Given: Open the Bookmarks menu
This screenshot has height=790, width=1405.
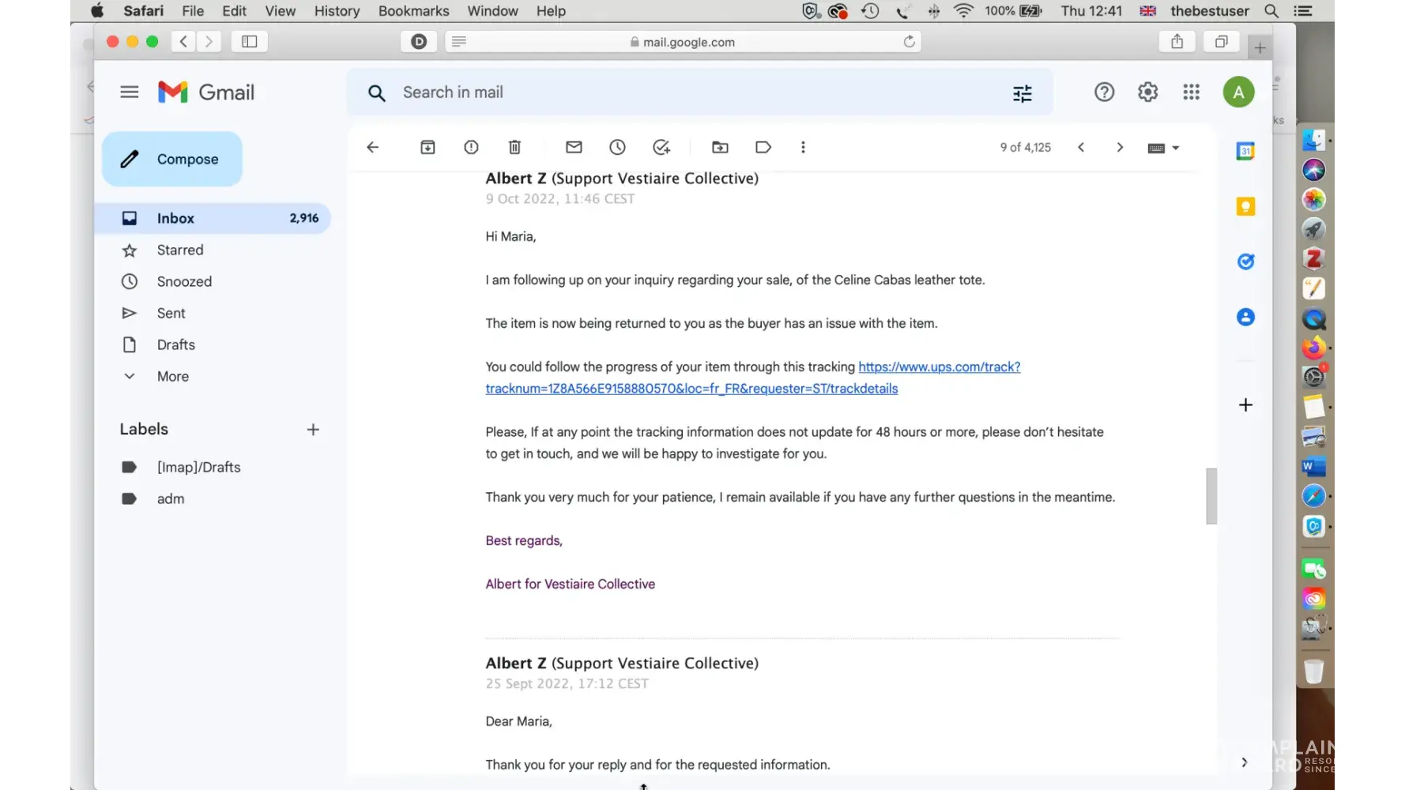Looking at the screenshot, I should click(413, 11).
